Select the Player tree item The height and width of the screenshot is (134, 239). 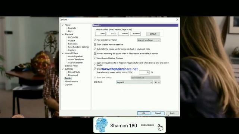click(x=68, y=25)
